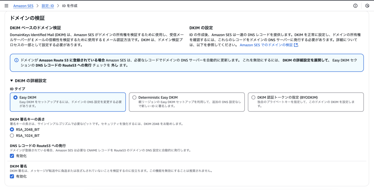The height and width of the screenshot is (190, 374).
Task: Click DKIM の設定 heading
Action: click(x=201, y=28)
